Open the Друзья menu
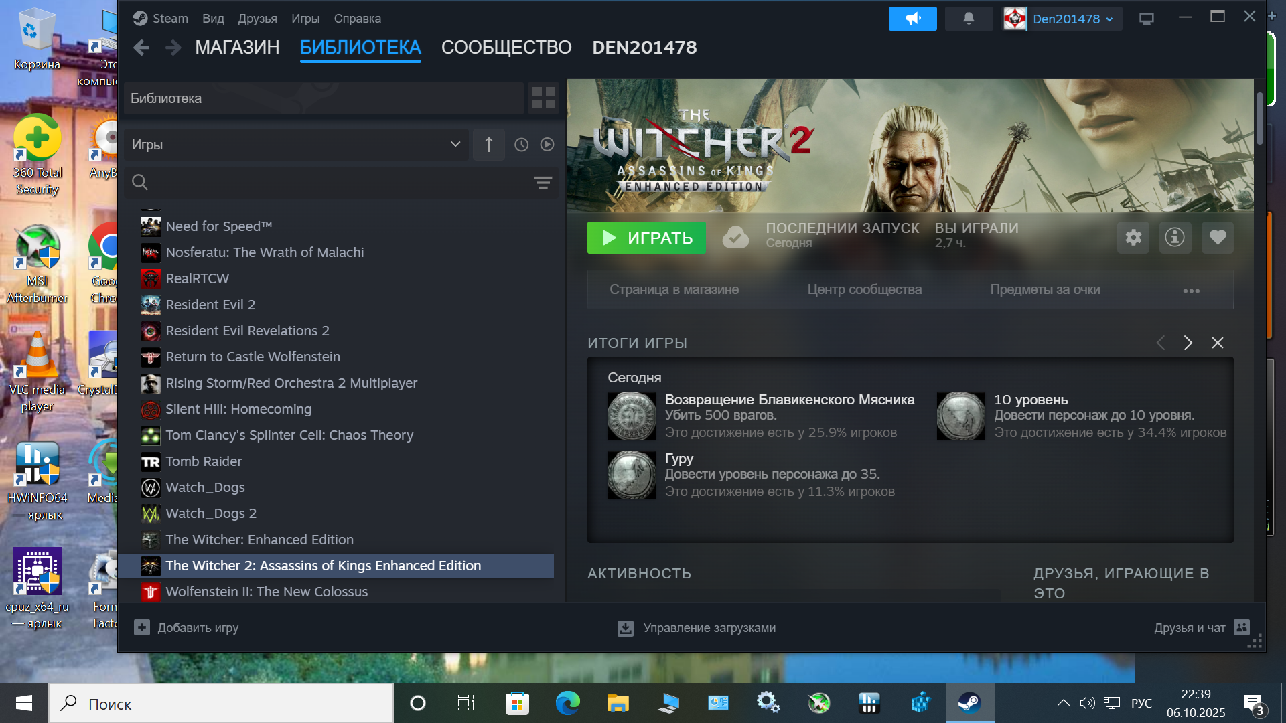Image resolution: width=1286 pixels, height=723 pixels. tap(257, 19)
